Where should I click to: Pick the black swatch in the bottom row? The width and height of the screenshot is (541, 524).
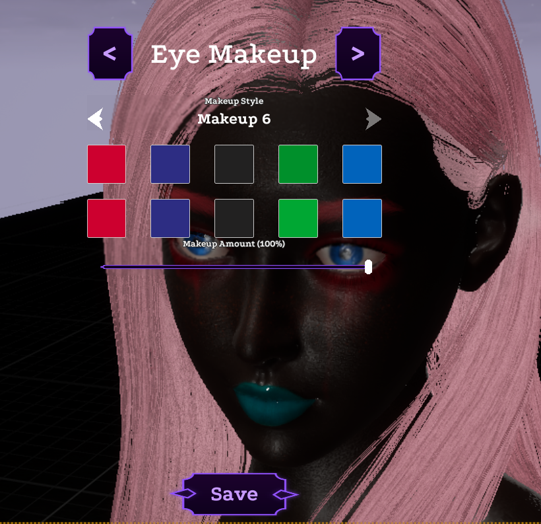234,218
